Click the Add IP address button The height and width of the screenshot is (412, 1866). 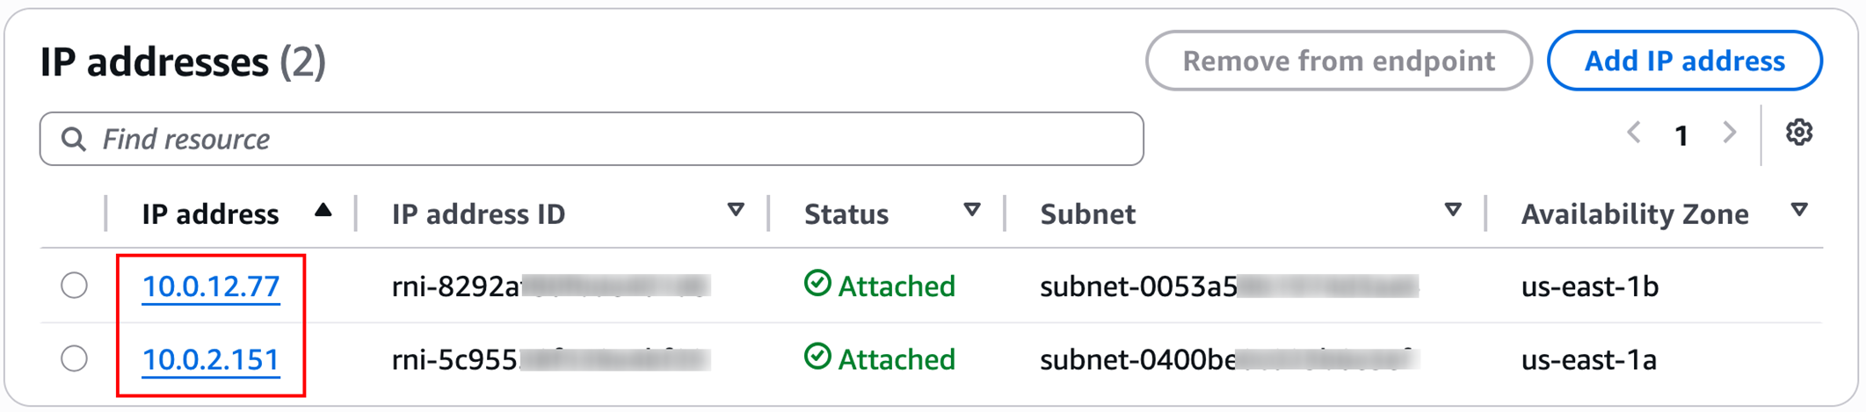click(1684, 61)
